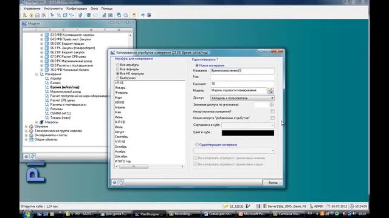Click the Общие объекты icon in the tree
Viewport: 389px width, 218px height.
(x=31, y=140)
